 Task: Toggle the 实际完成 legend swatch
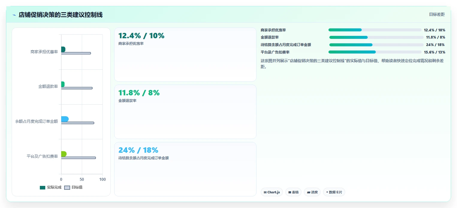(43, 187)
